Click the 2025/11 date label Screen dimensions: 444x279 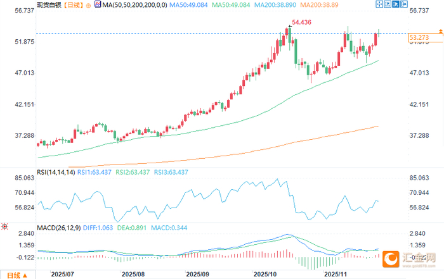(x=336, y=274)
